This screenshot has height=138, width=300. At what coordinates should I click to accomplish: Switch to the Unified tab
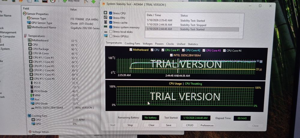181,44
